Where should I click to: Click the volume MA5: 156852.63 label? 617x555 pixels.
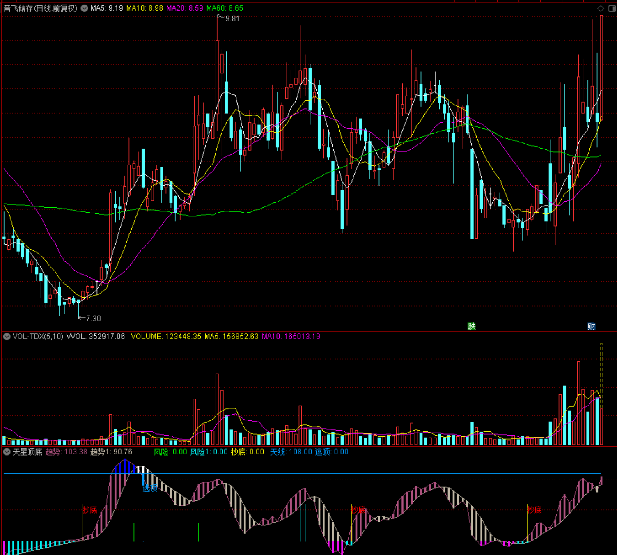coord(232,337)
